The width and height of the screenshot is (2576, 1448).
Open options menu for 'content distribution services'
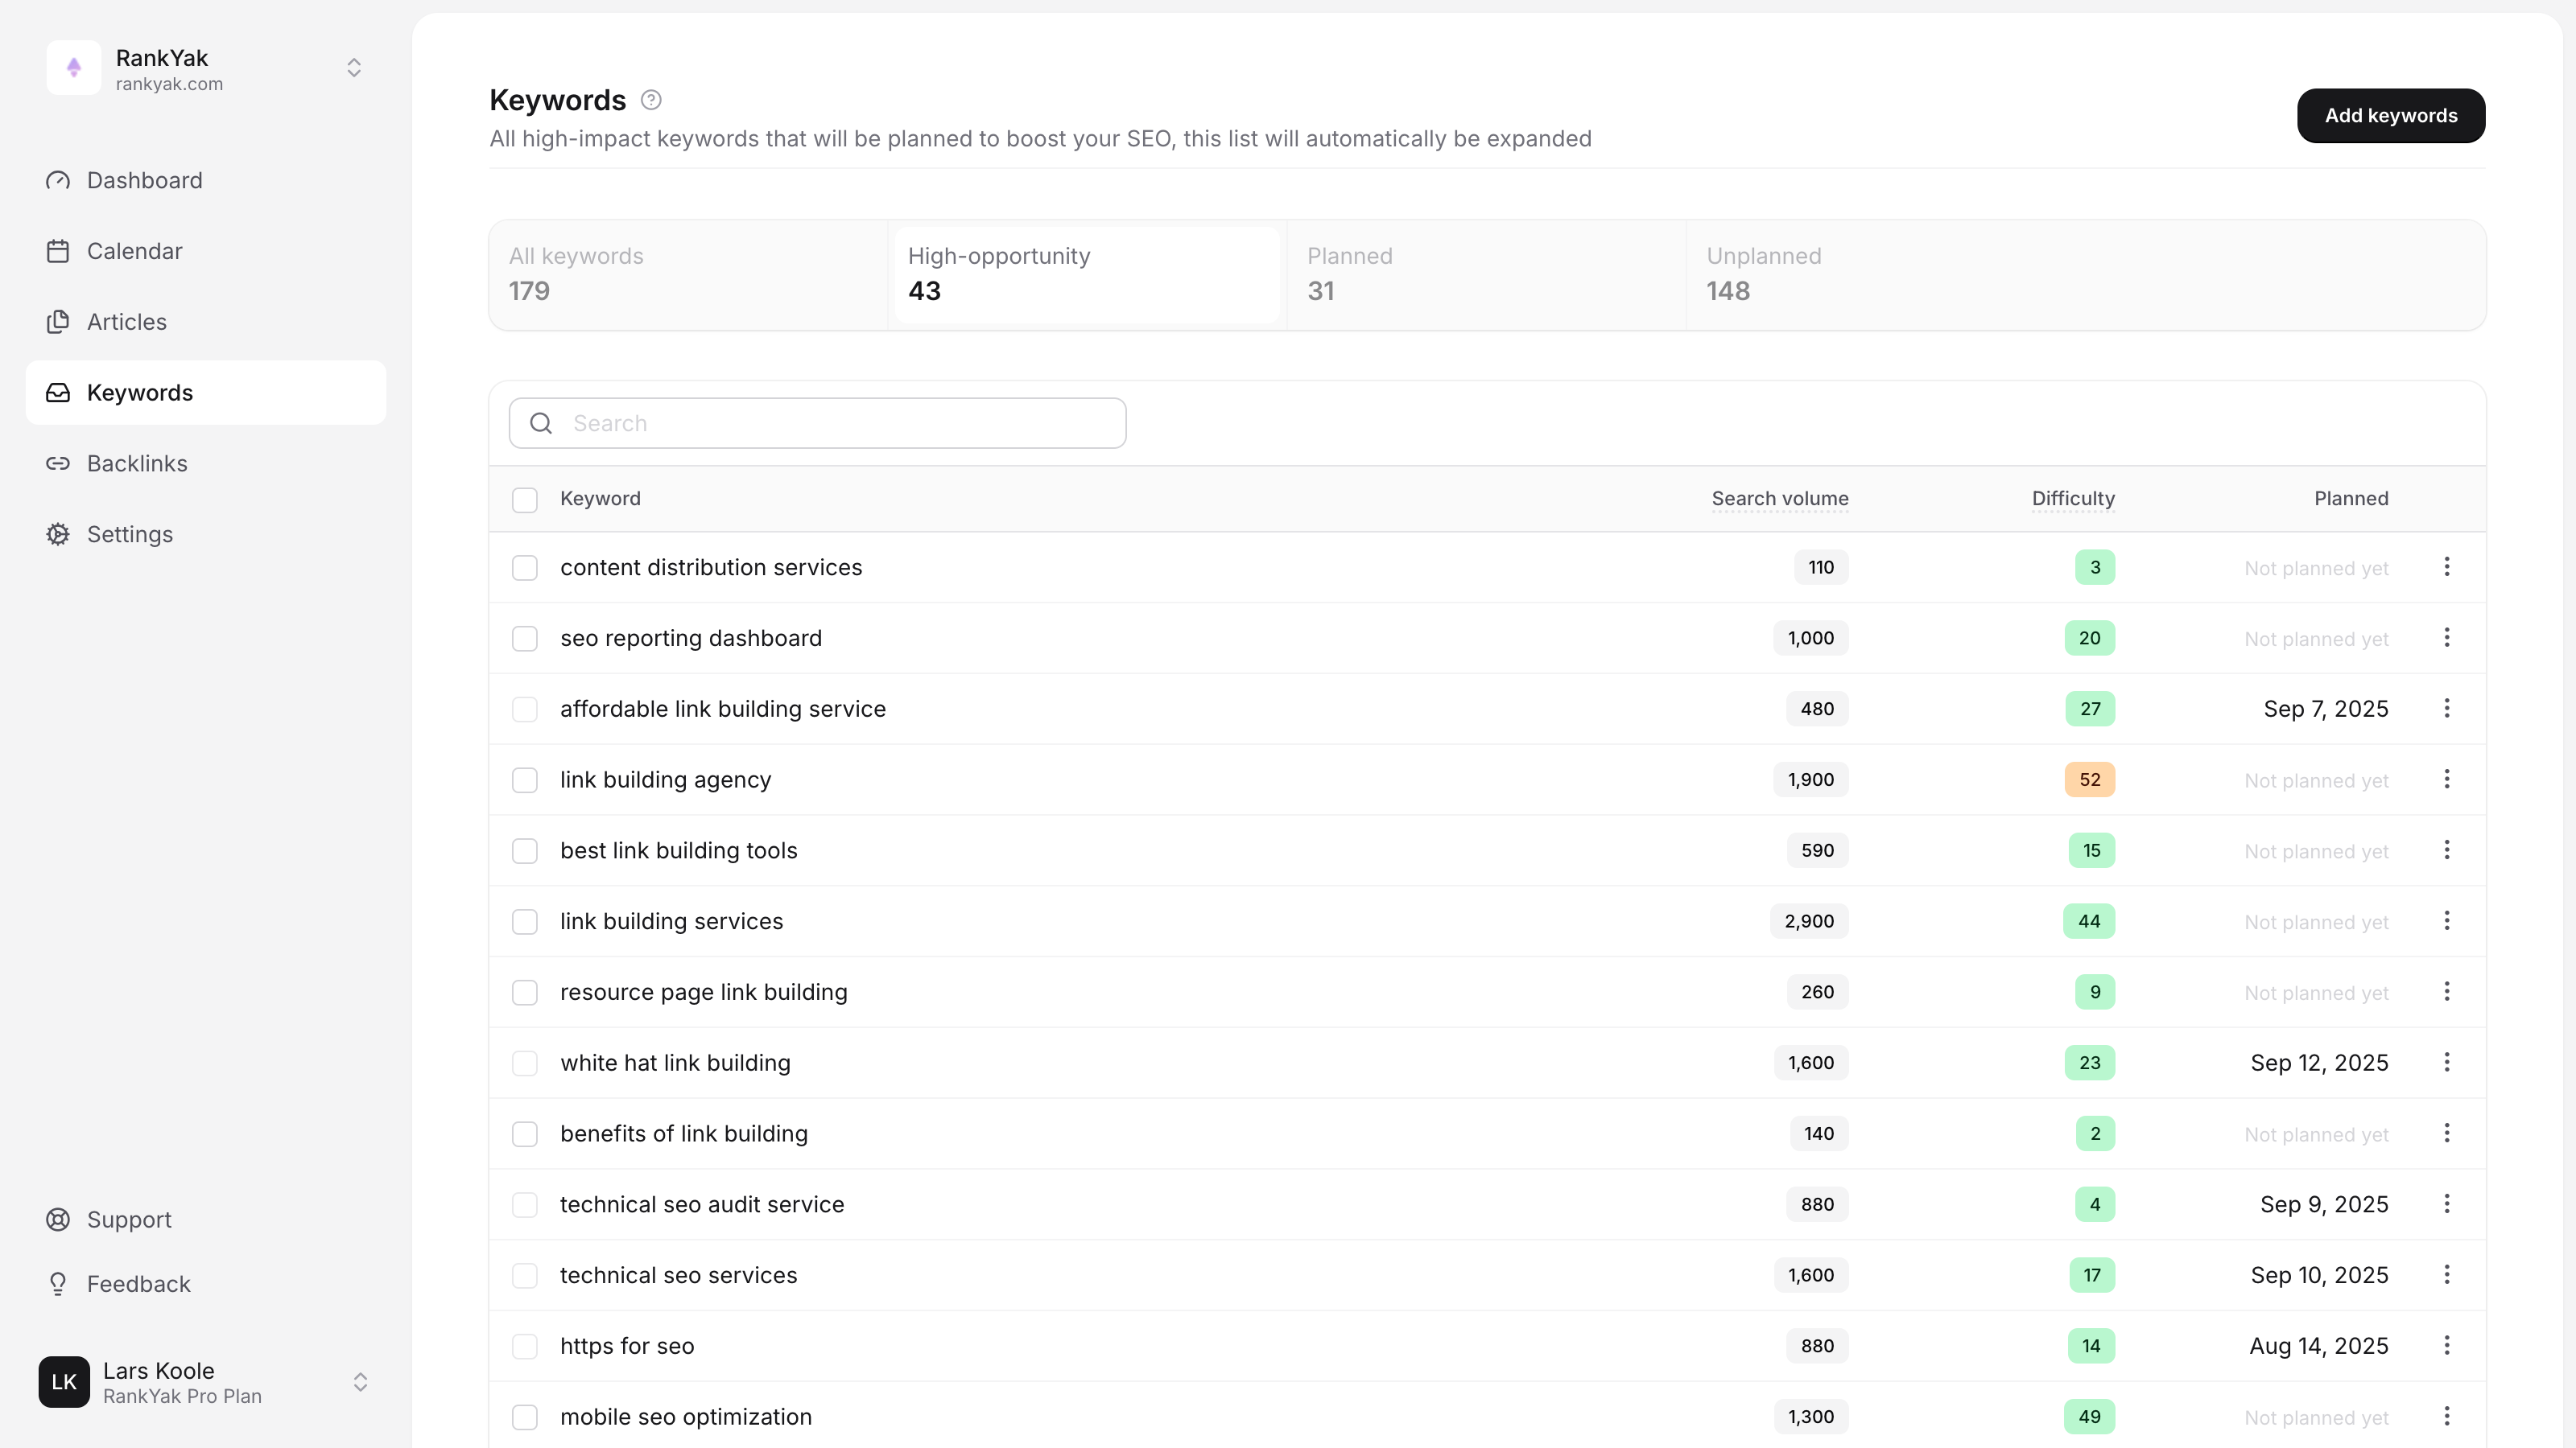[2447, 568]
